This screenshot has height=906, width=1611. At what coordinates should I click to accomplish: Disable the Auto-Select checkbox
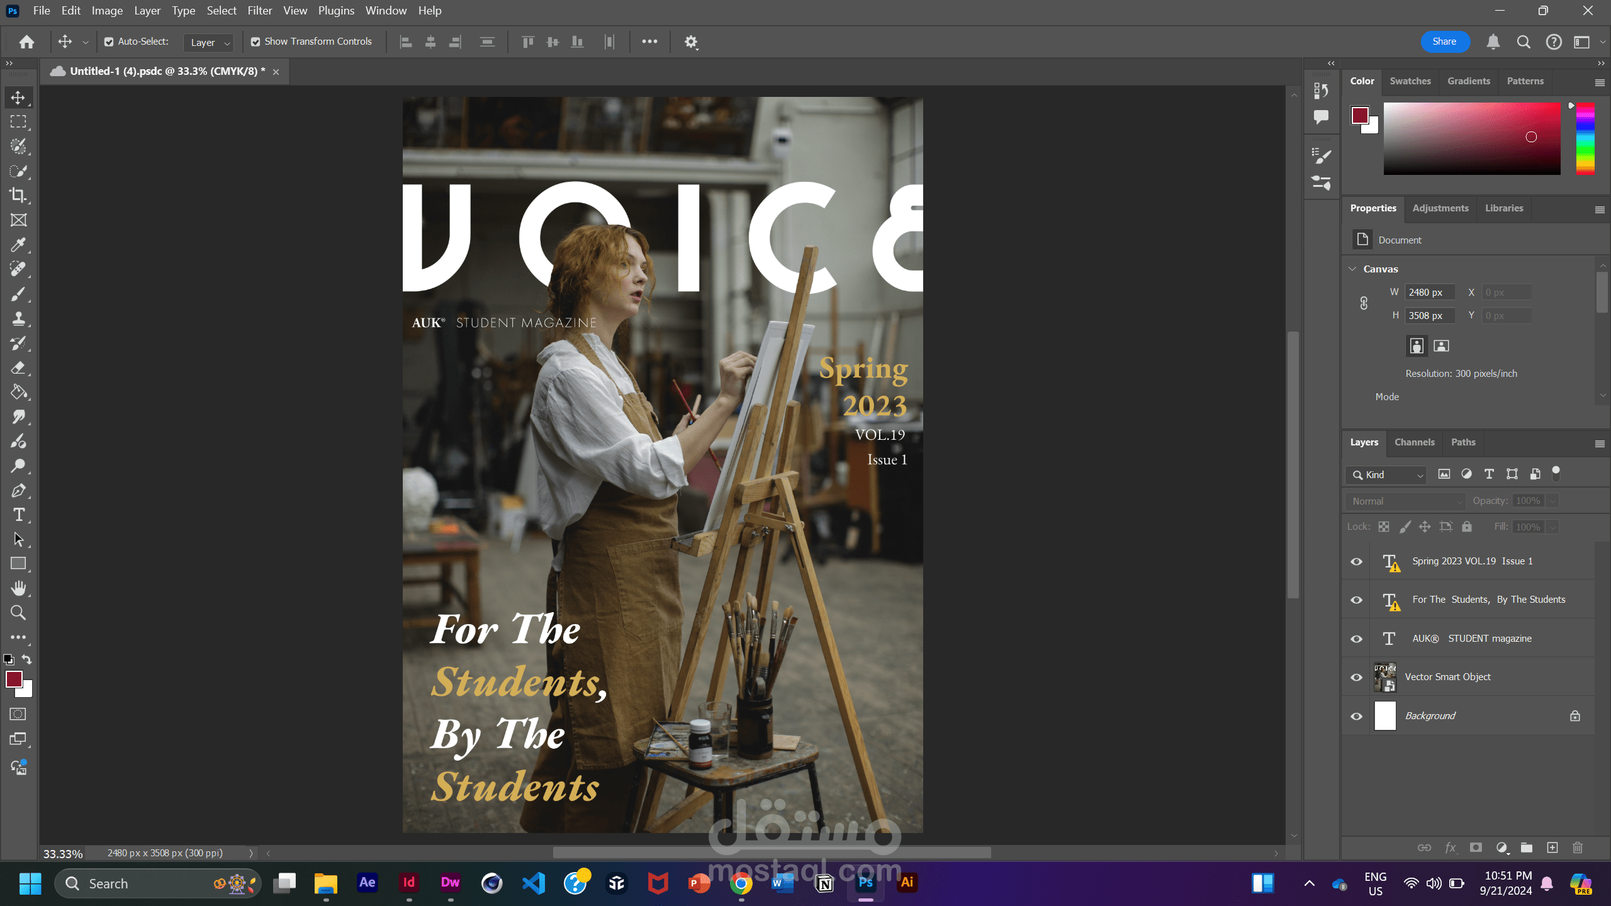pos(109,42)
